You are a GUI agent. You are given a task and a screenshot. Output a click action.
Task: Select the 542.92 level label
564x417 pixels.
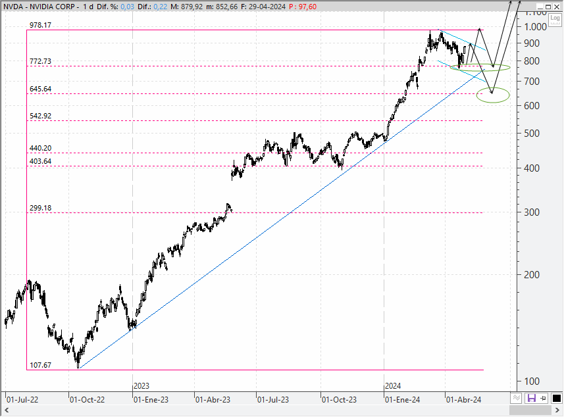[x=40, y=116]
